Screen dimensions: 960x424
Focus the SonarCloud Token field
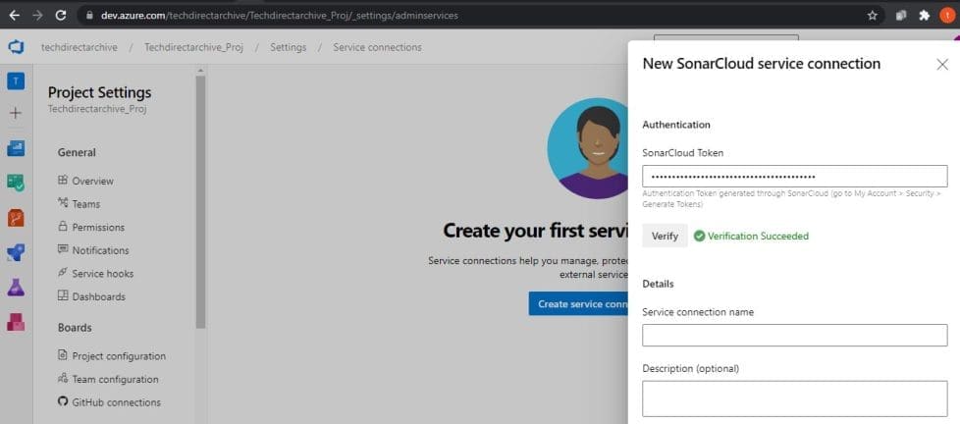794,177
